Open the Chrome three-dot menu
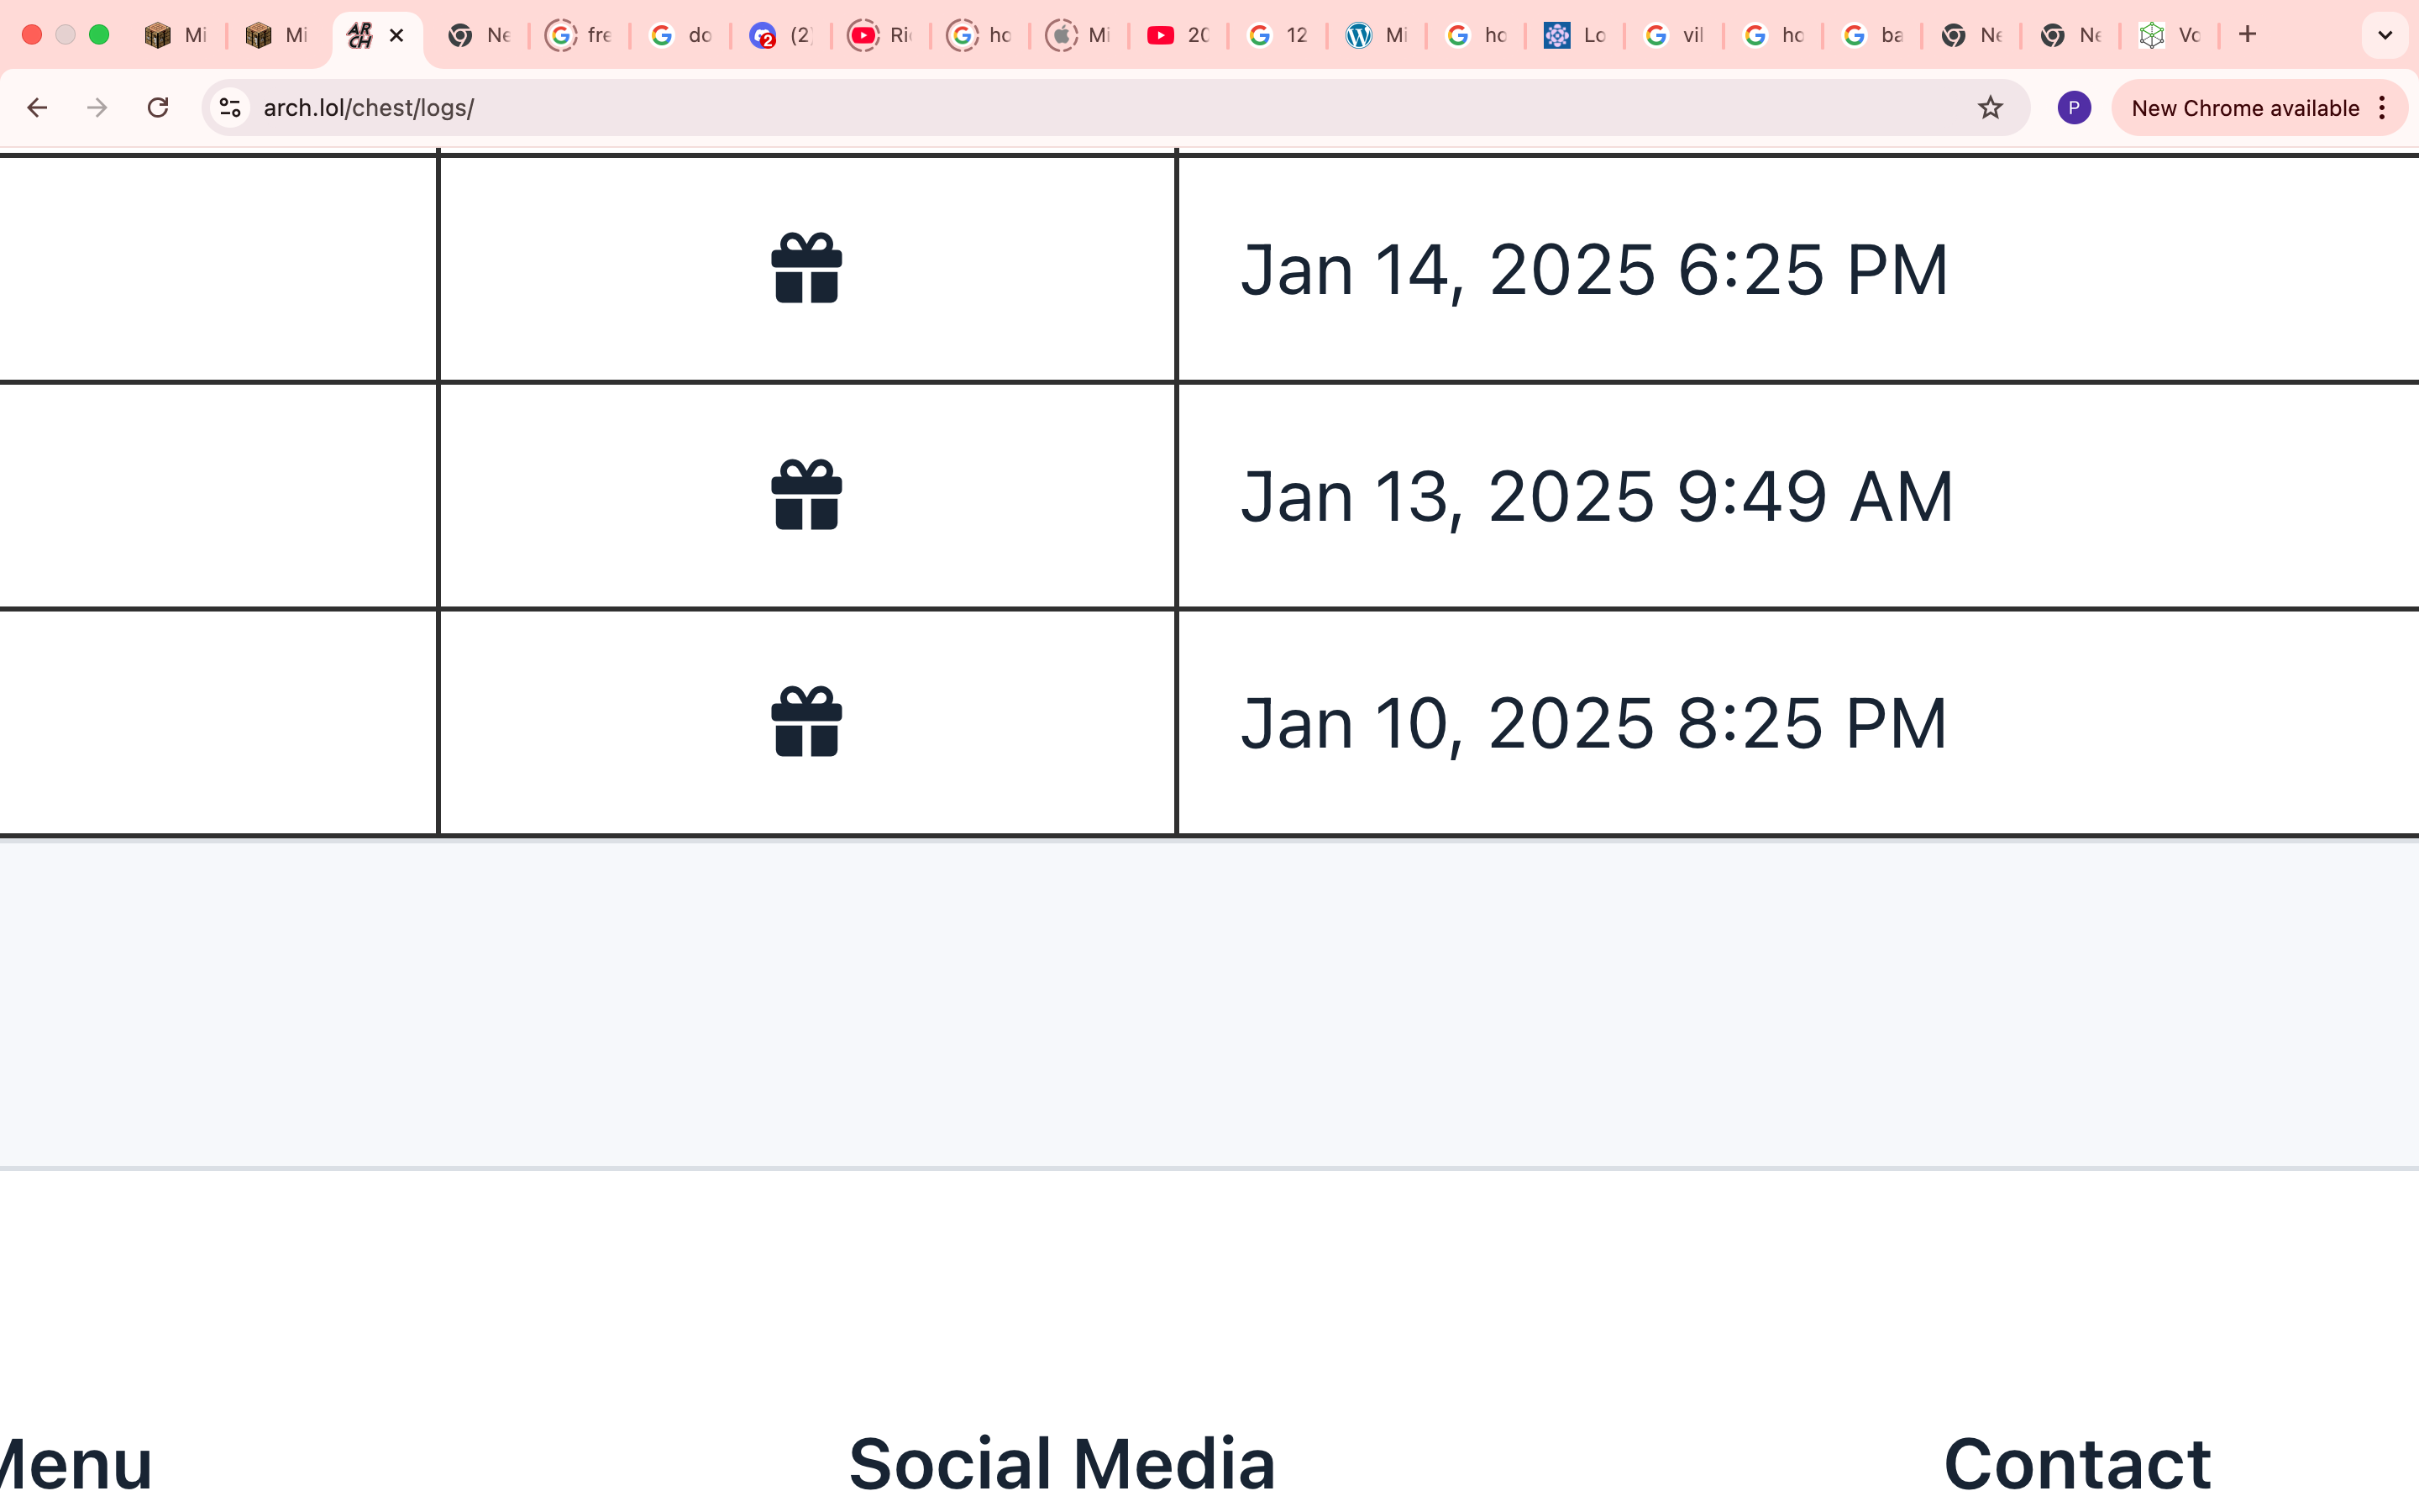This screenshot has height=1512, width=2419. coord(2383,108)
